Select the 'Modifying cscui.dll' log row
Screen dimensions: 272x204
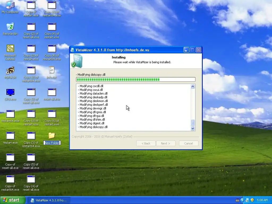[90, 90]
